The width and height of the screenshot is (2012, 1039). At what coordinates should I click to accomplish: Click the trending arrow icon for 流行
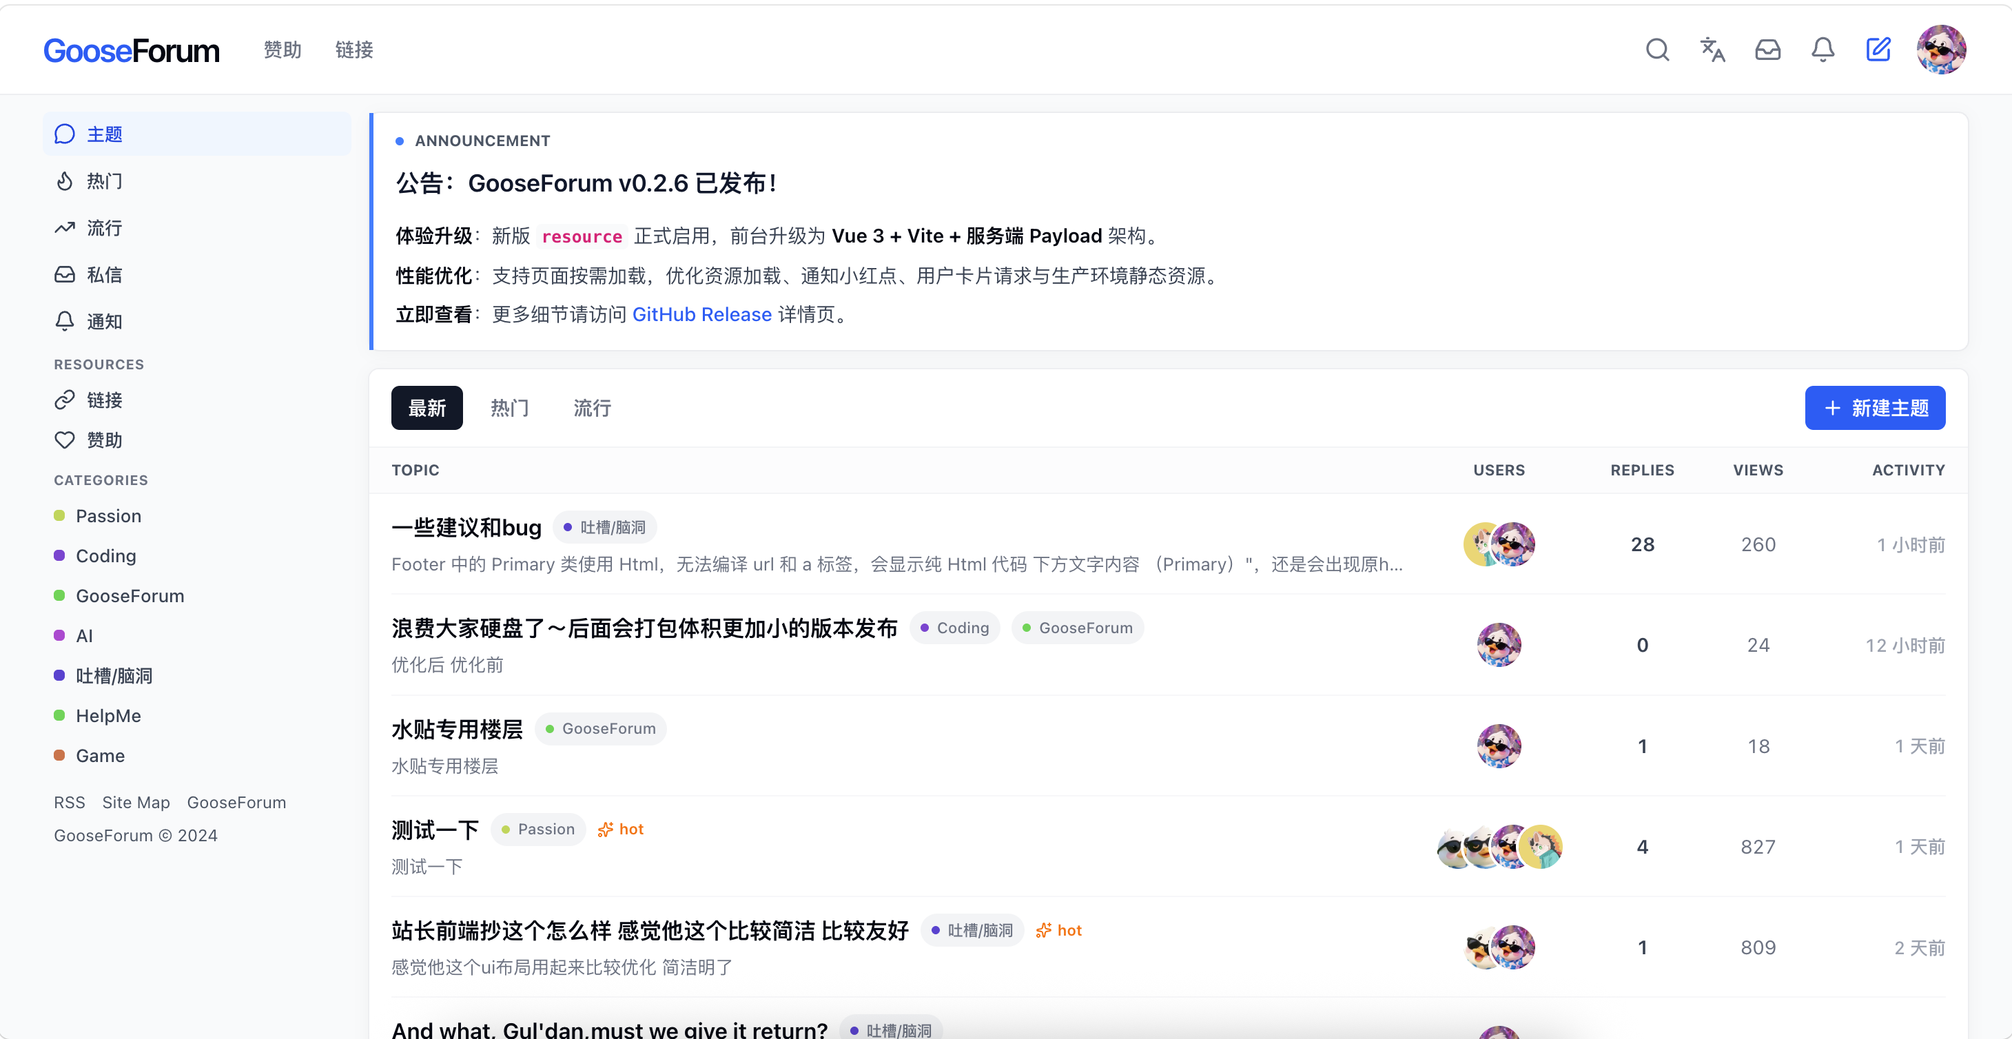pos(65,228)
